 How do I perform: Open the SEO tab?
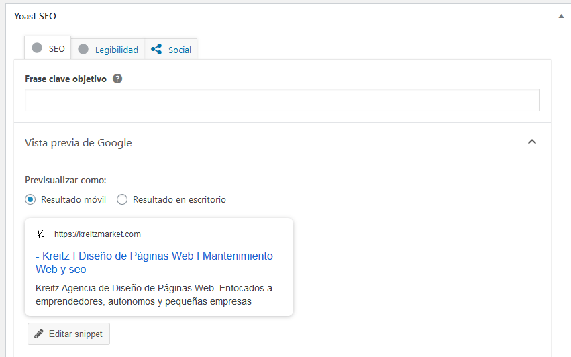click(48, 48)
